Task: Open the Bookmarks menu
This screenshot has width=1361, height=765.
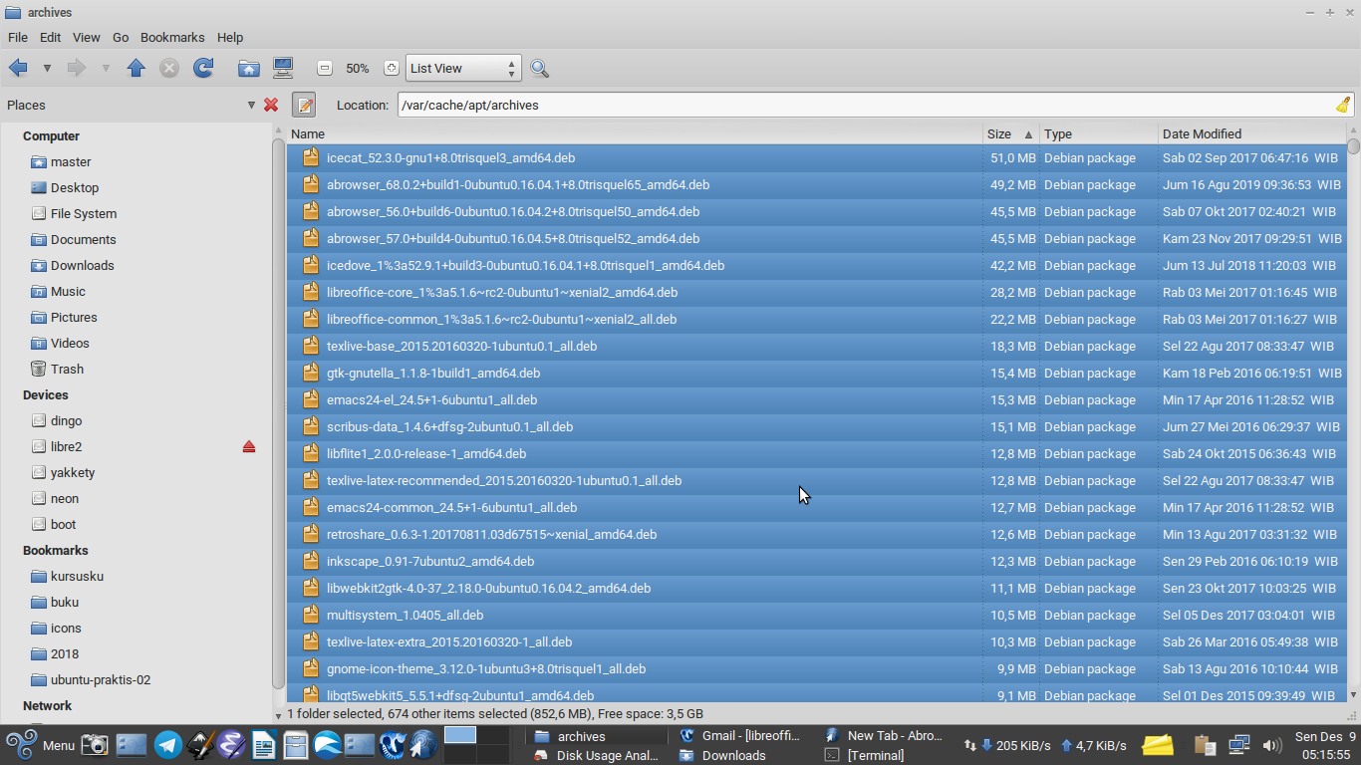Action: [172, 37]
